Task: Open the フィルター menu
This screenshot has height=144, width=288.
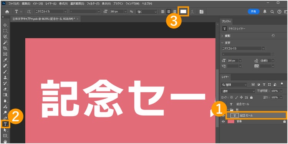Action: tap(93, 3)
